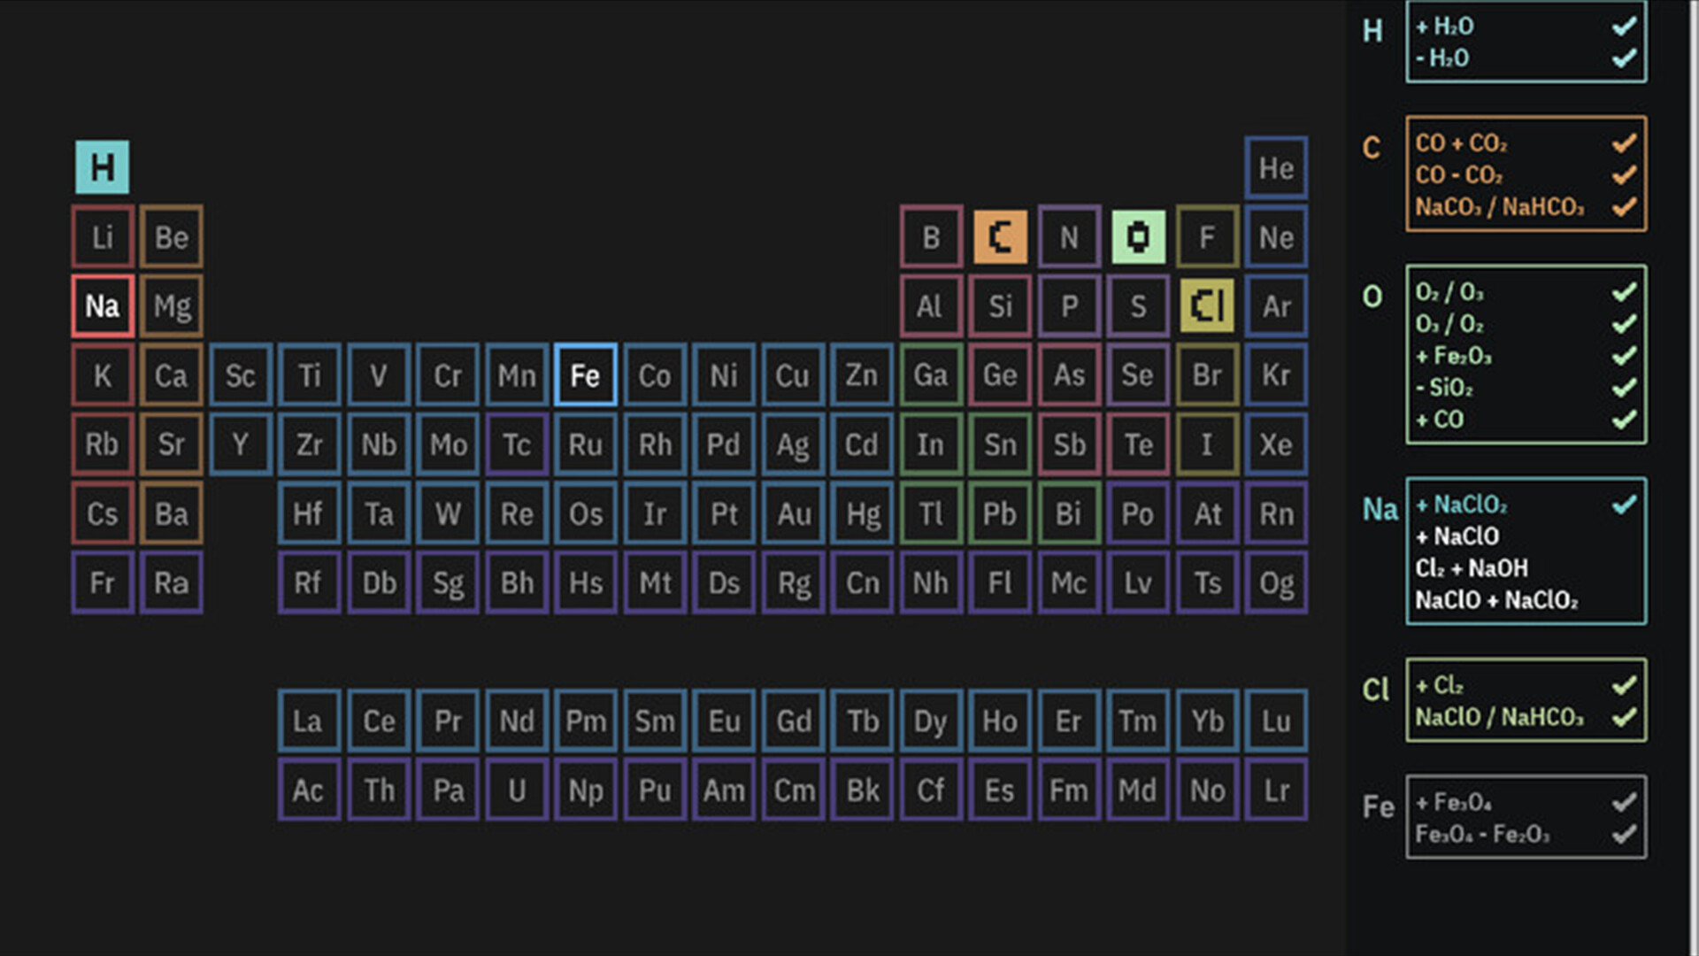
Task: Click the Fe₃O₄ - Fe₂O₃ reaction entry
Action: pyautogui.click(x=1483, y=832)
